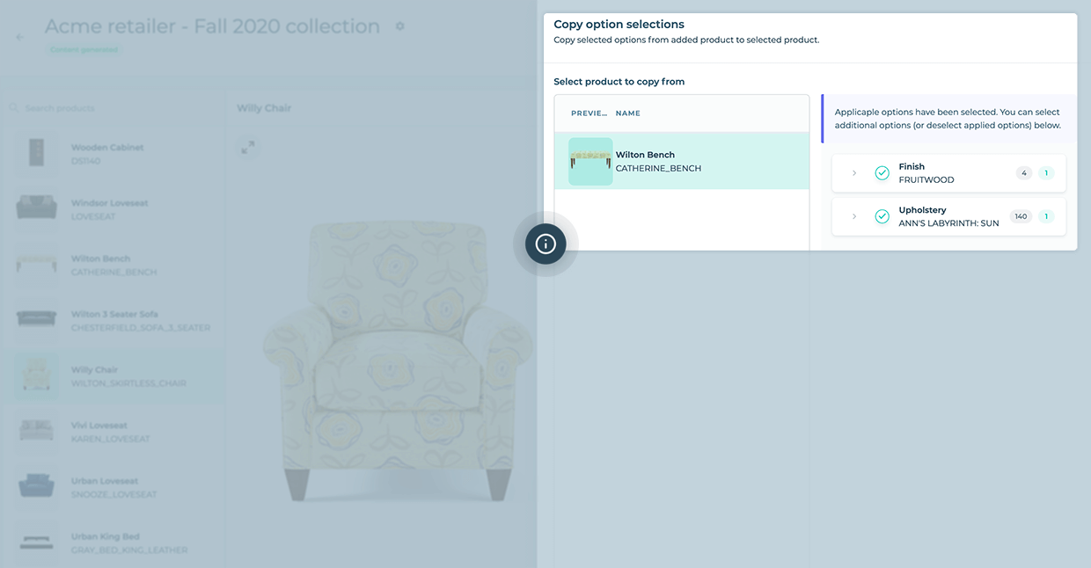Expand the Finish FRUITWOOD options chevron

[853, 172]
